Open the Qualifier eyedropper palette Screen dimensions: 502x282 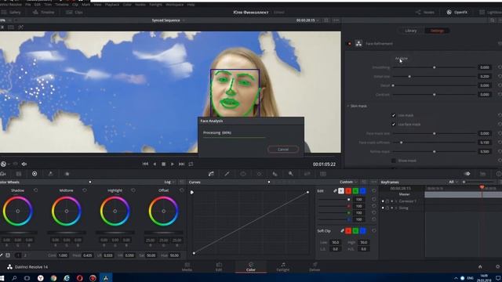(x=227, y=174)
